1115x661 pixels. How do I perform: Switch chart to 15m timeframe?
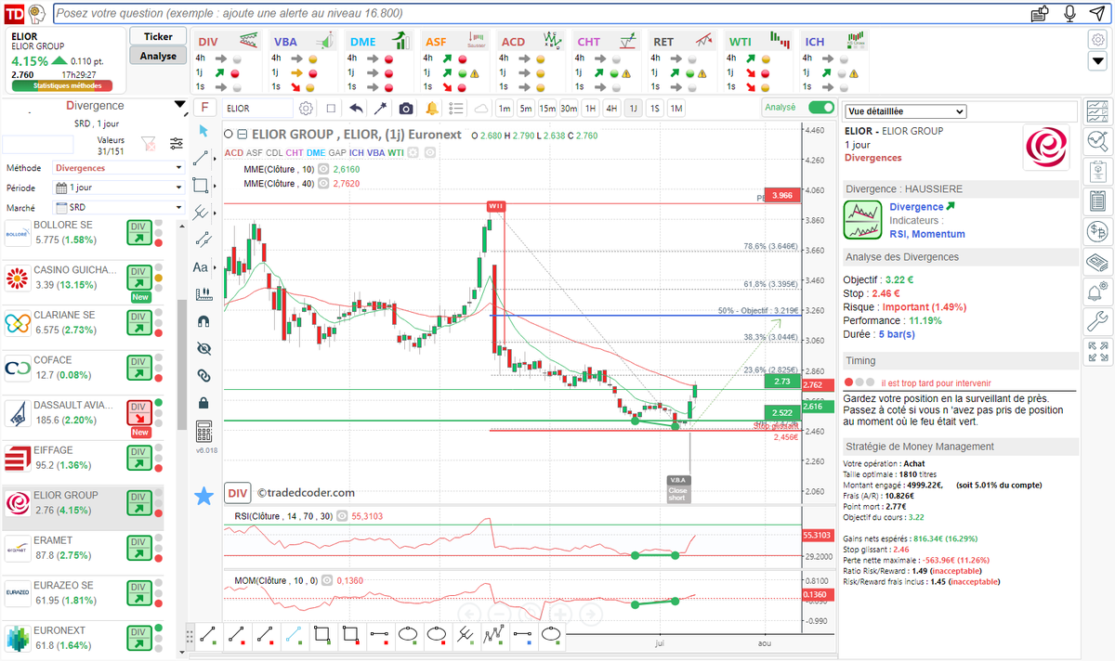pyautogui.click(x=547, y=108)
